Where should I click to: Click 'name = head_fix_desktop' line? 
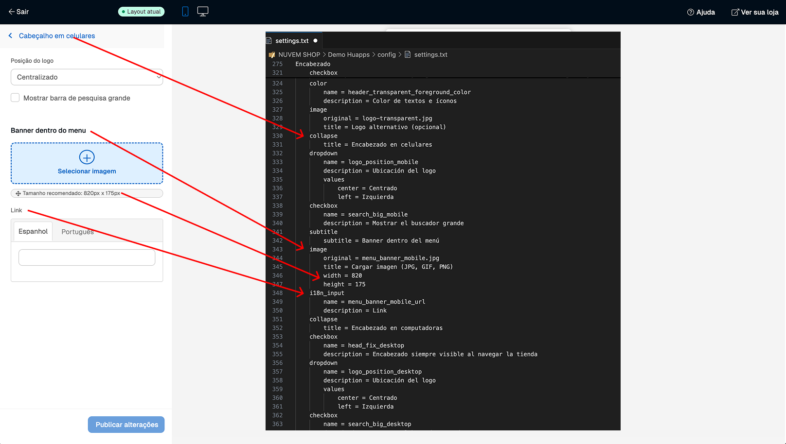pos(364,345)
